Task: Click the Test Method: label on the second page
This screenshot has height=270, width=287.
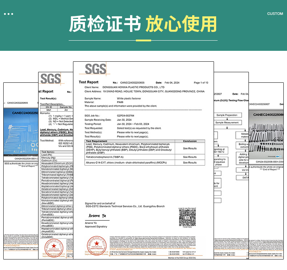Action: point(47,140)
